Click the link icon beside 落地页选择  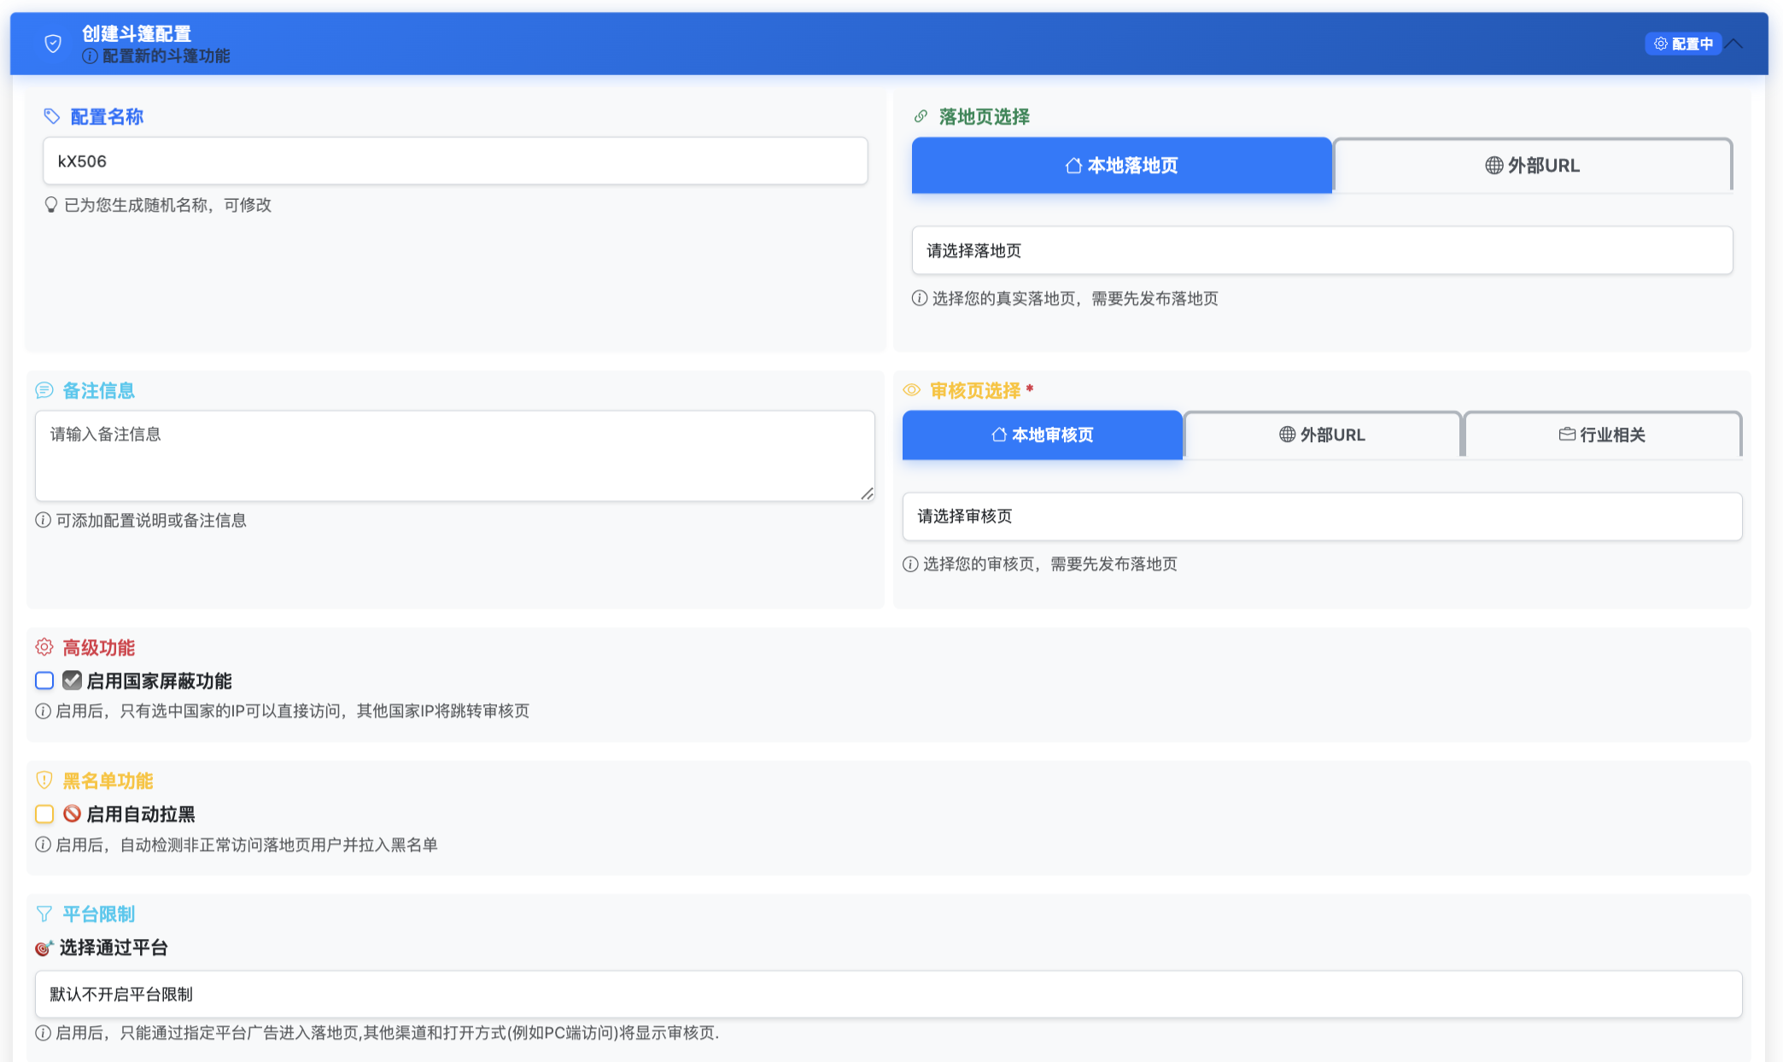click(x=921, y=116)
